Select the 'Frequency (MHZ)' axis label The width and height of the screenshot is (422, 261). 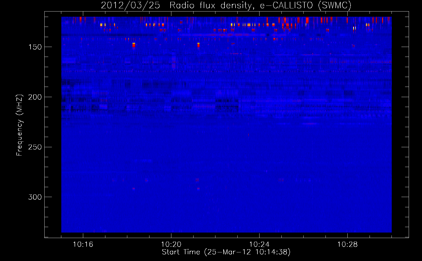19,125
